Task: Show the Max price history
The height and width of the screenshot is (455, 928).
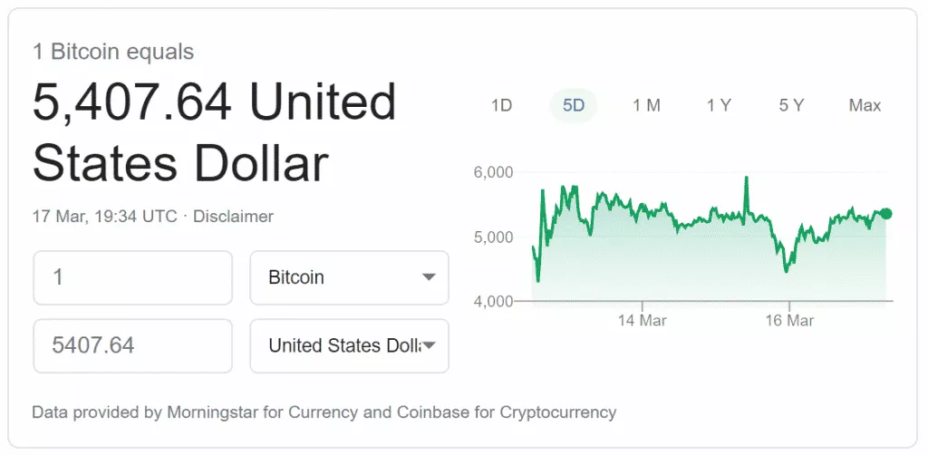Action: coord(865,105)
